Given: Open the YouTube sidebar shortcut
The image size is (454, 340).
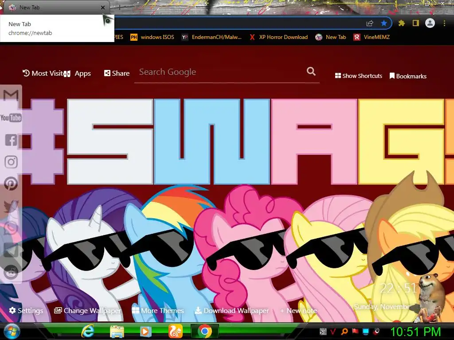Looking at the screenshot, I should 11,117.
